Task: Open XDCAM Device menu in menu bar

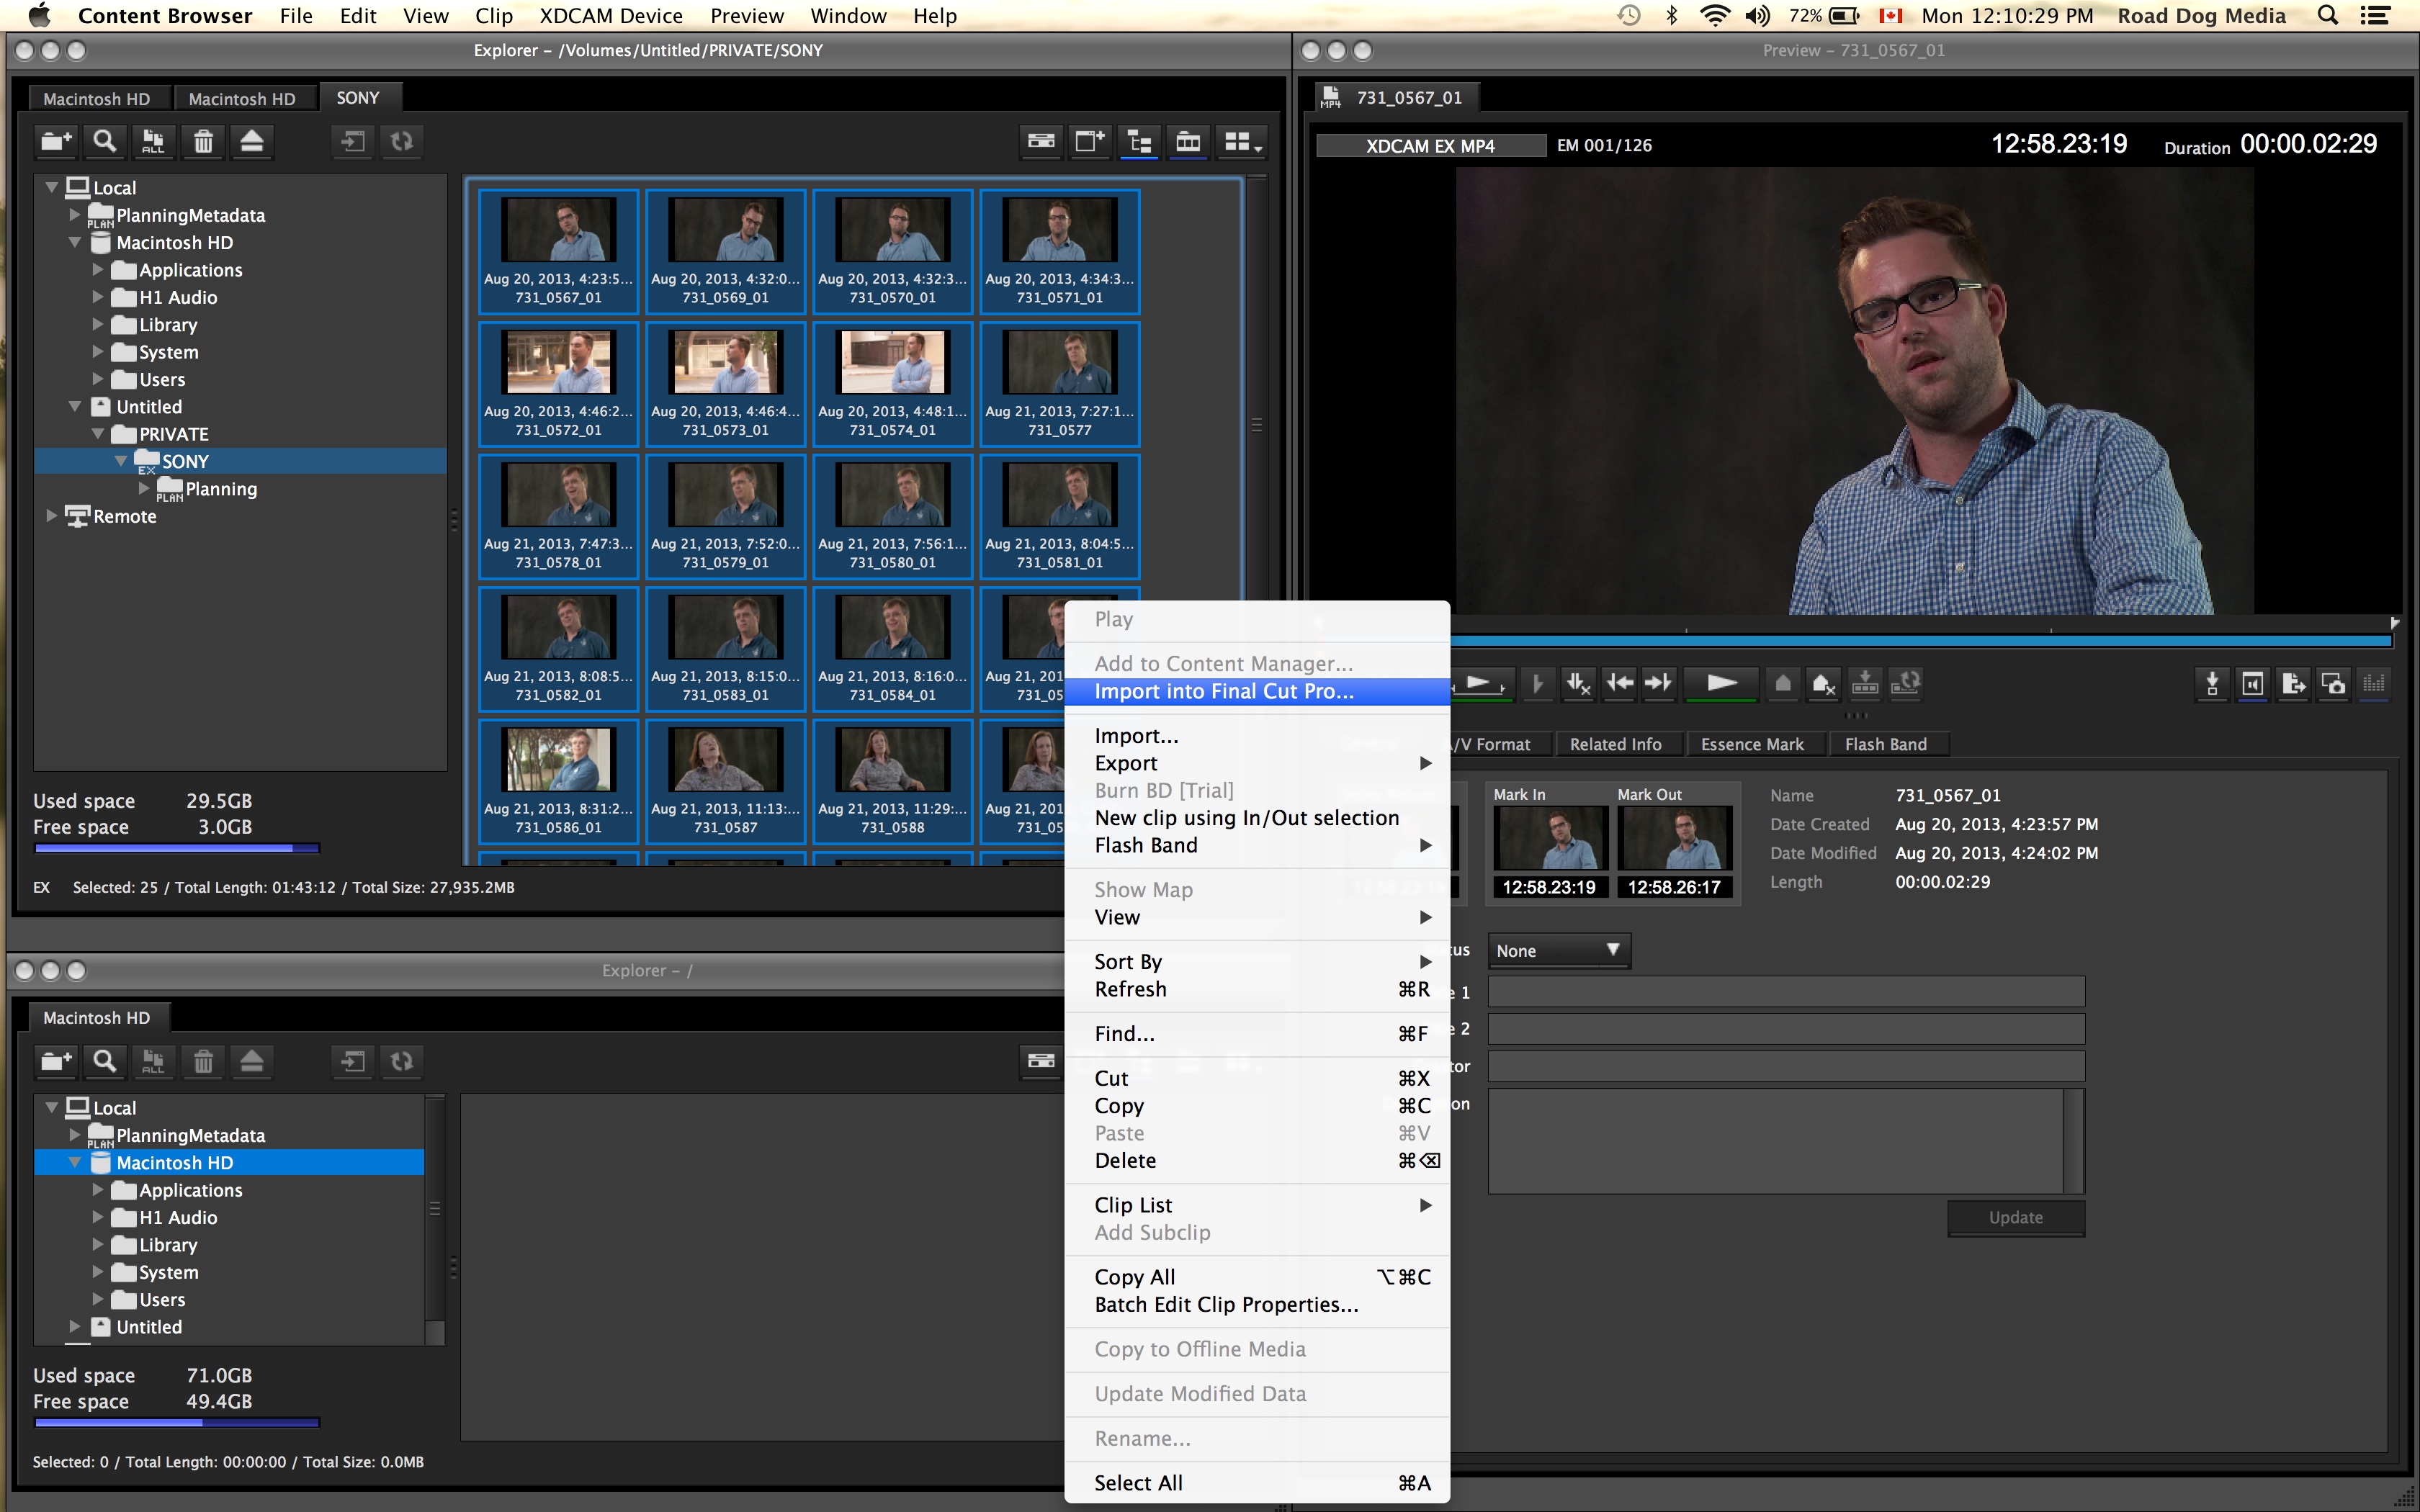Action: (611, 16)
